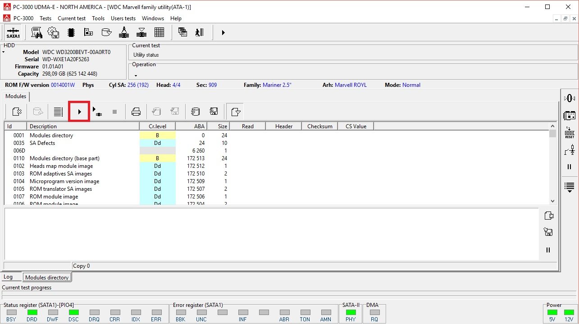Select the Heads map module image row
The height and width of the screenshot is (324, 579).
(277, 166)
